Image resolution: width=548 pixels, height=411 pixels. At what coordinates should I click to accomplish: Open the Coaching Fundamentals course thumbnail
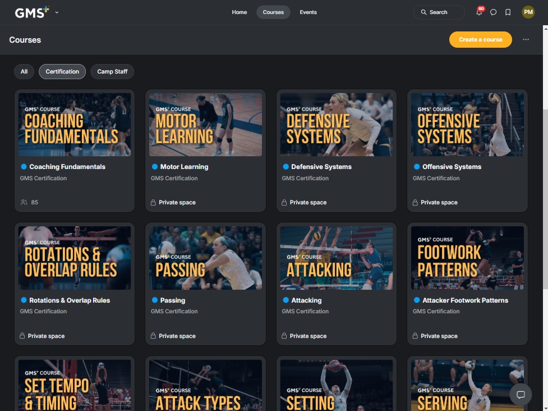pos(75,125)
